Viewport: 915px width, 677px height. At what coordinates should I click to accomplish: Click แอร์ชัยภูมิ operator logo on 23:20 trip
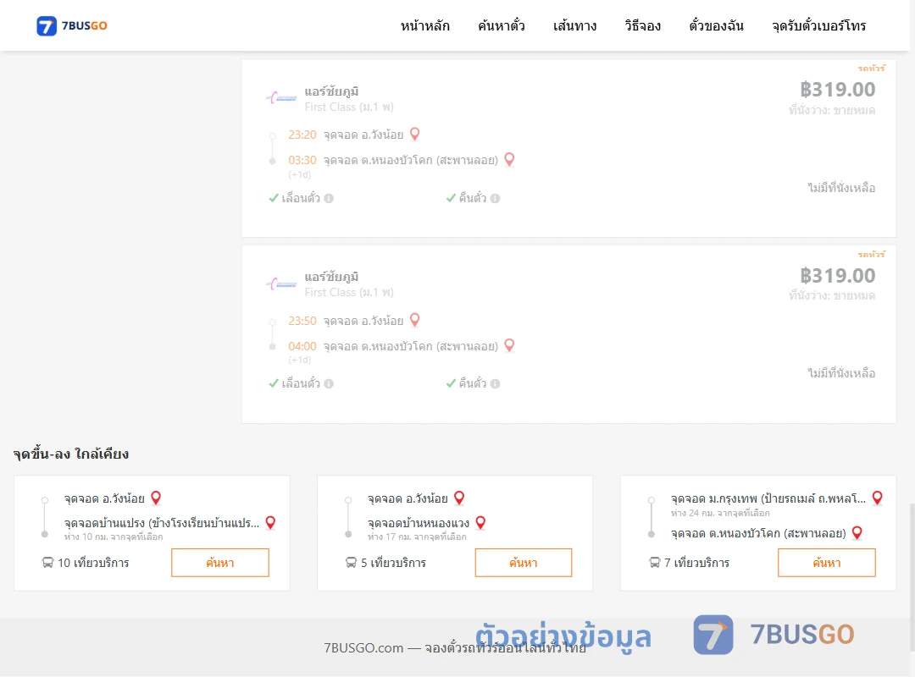(x=281, y=98)
